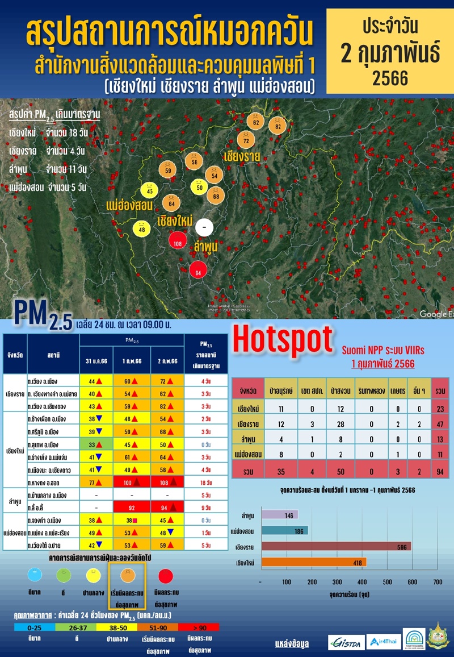Image resolution: width=454 pixels, height=657 pixels.
Task: Click the yellow map marker labeled 48
Action: coord(142,229)
